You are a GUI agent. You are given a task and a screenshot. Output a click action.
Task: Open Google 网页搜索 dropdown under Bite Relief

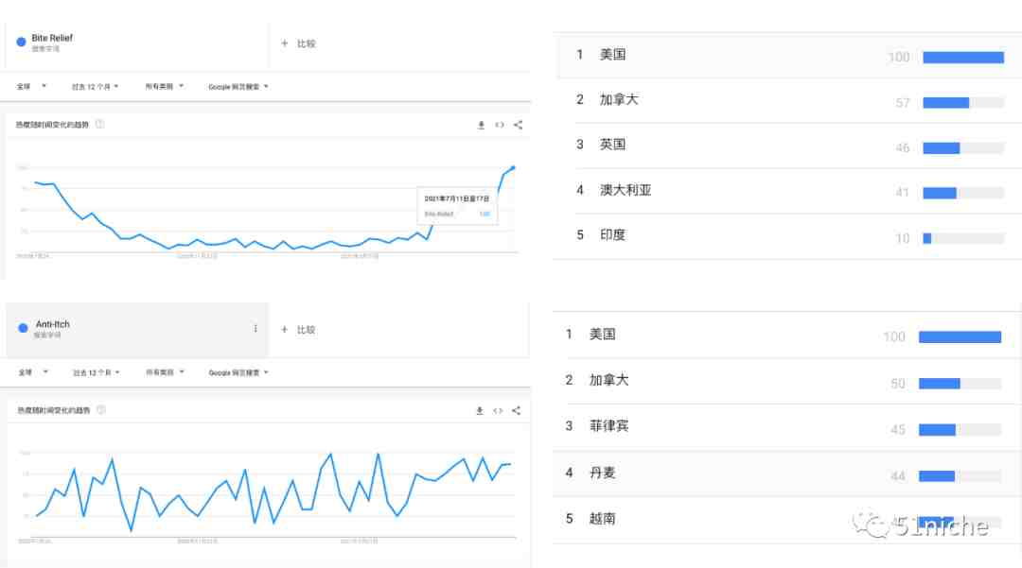pyautogui.click(x=238, y=87)
